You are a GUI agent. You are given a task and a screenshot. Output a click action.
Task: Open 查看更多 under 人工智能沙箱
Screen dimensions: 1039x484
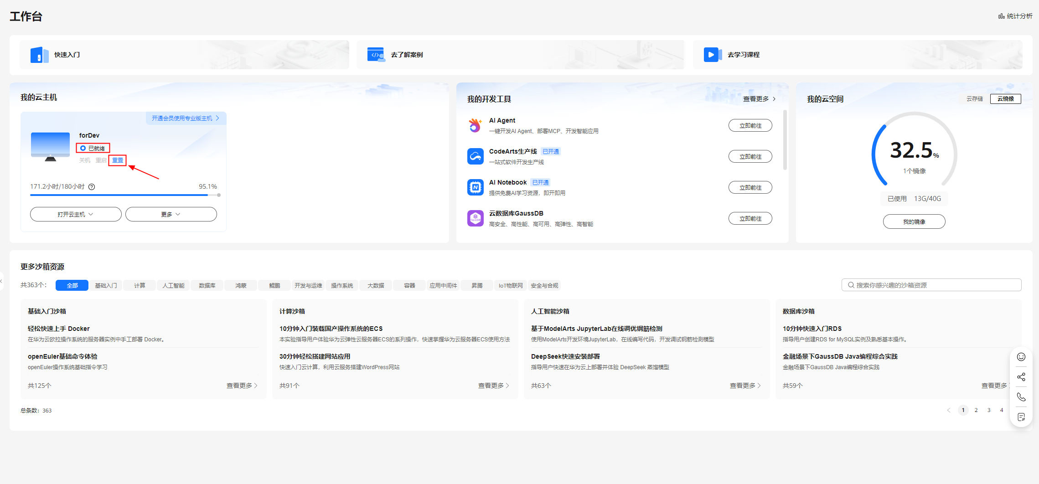745,386
